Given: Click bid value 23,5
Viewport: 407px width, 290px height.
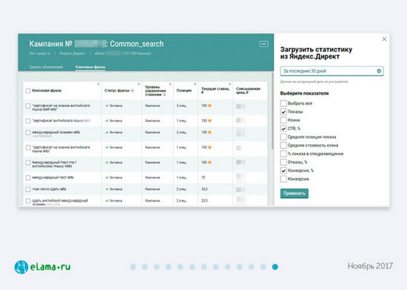Looking at the screenshot, I should tap(204, 201).
